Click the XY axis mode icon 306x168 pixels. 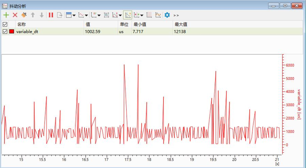coord(94,15)
